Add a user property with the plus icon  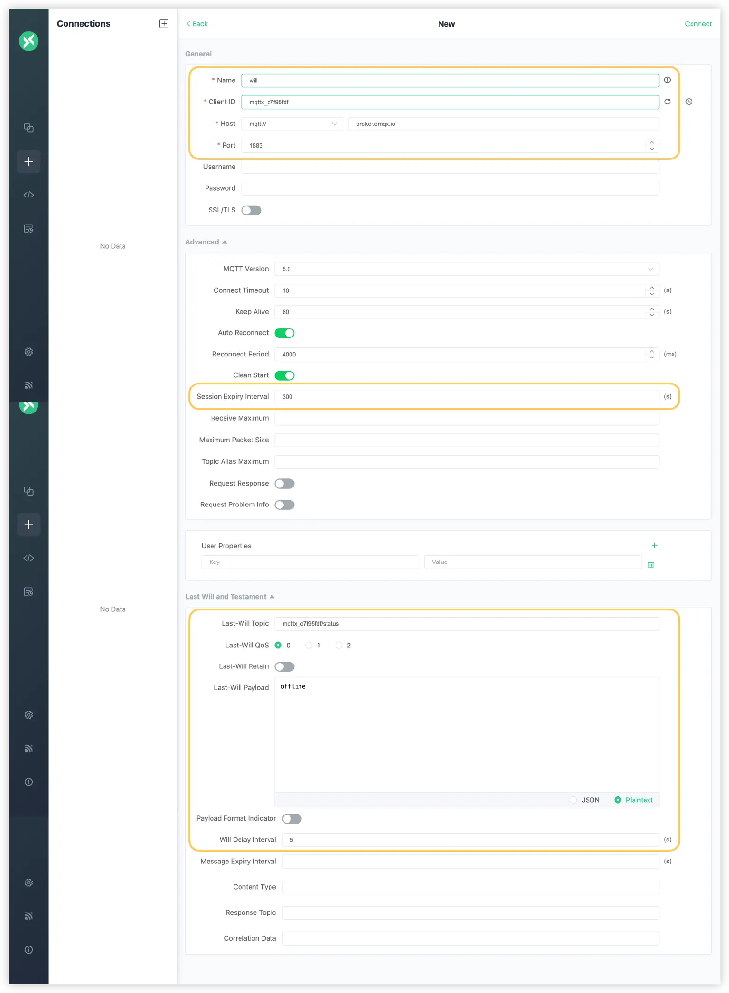[654, 545]
